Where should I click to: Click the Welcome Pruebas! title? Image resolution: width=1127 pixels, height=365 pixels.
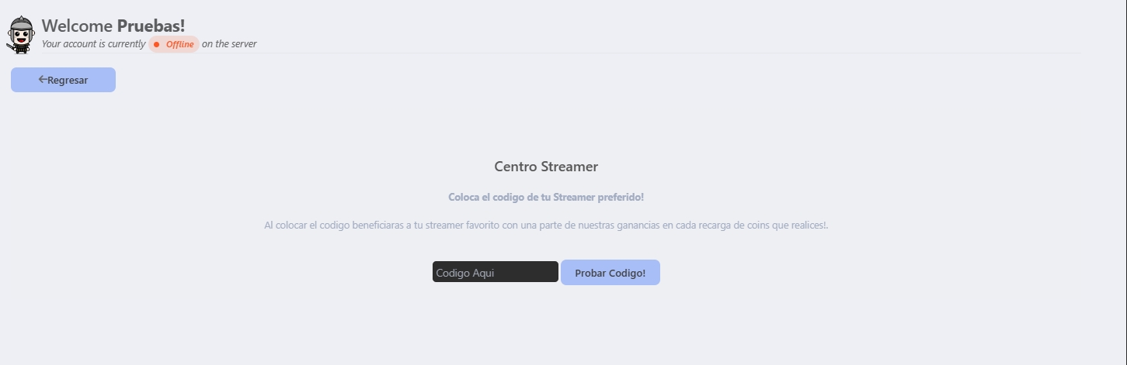tap(113, 26)
